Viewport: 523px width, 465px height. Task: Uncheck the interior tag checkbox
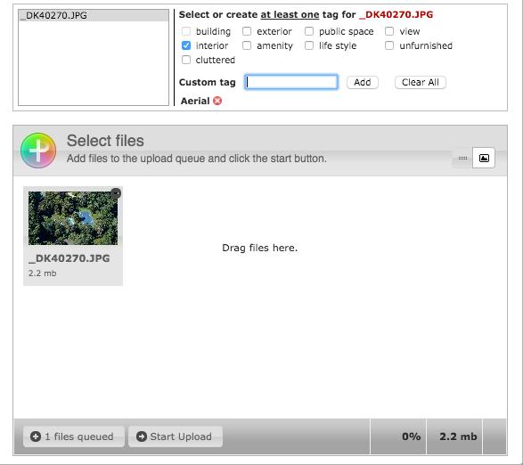click(186, 45)
